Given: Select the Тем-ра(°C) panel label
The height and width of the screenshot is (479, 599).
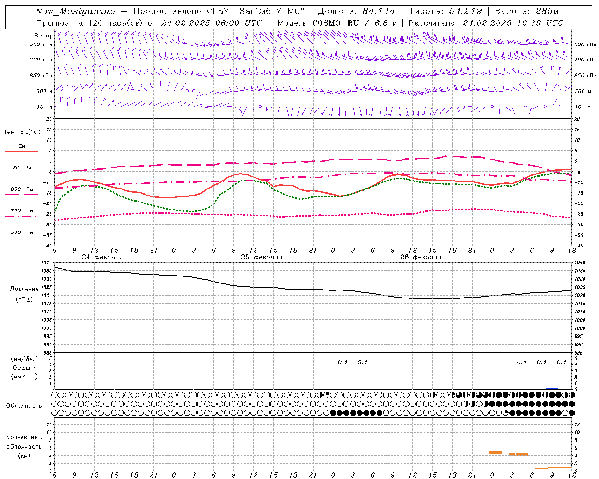Looking at the screenshot, I should pyautogui.click(x=22, y=132).
